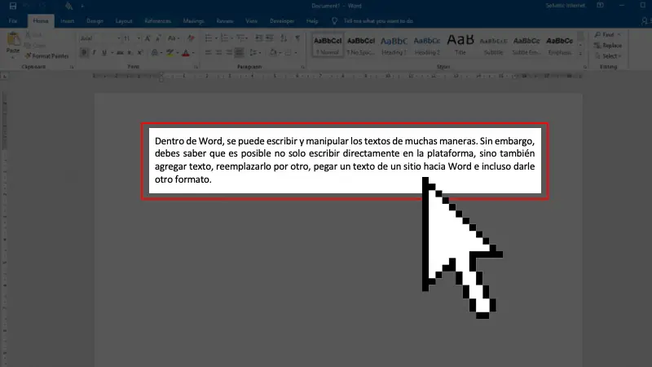
Task: Select the Title style
Action: [460, 46]
